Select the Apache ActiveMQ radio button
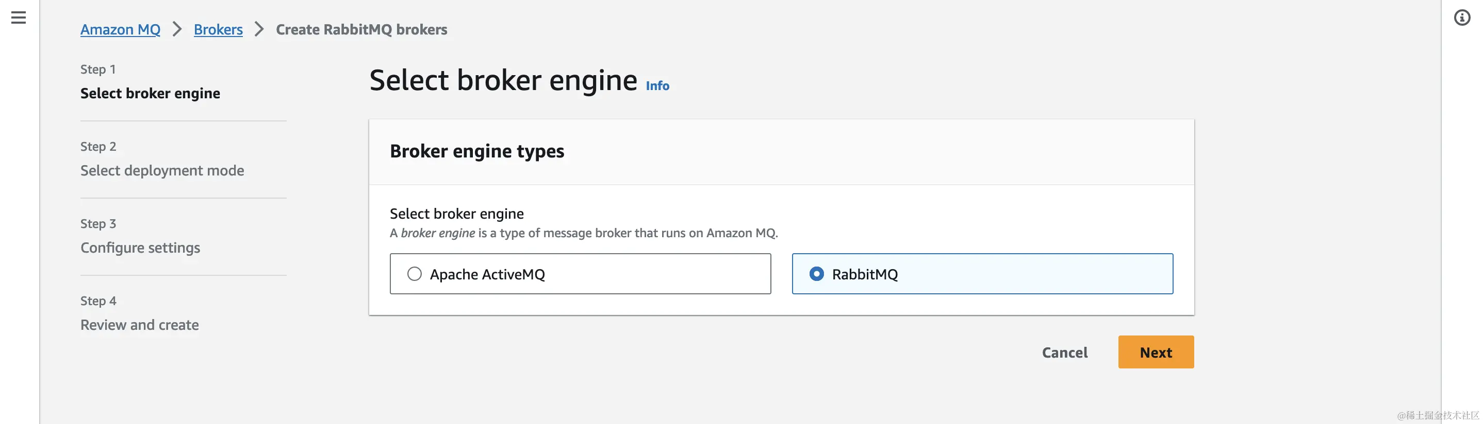This screenshot has height=424, width=1483. (x=415, y=274)
